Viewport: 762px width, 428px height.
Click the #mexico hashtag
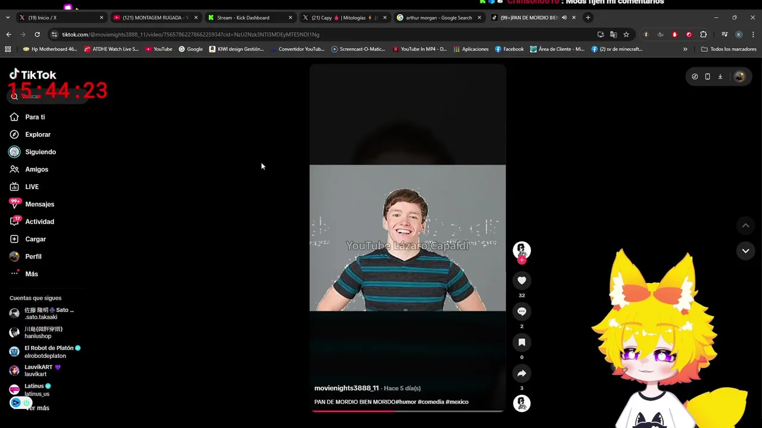(457, 402)
